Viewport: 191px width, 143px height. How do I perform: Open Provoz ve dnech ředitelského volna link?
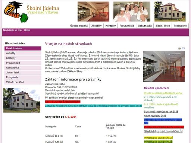point(163,93)
